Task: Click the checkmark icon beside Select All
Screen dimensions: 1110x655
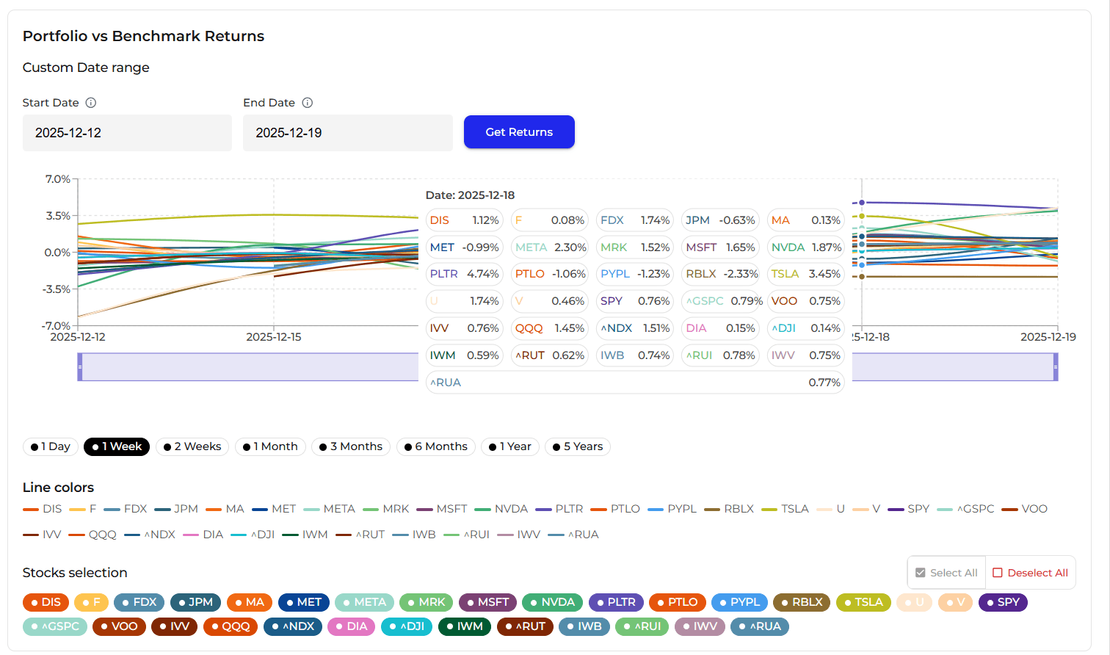Action: (x=920, y=573)
